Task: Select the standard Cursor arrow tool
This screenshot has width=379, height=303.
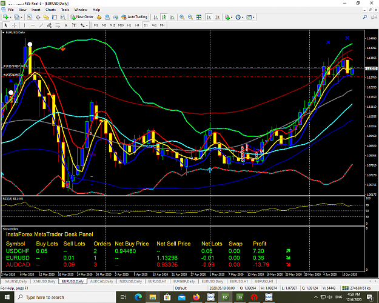Action: click(6, 25)
